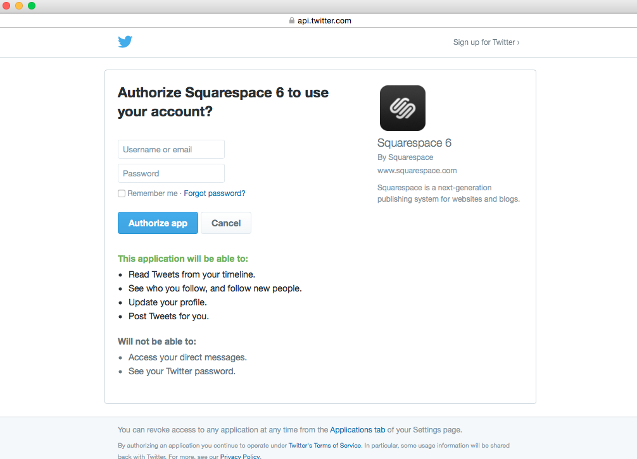Click the Authorize Squarespace 6 heading
The width and height of the screenshot is (637, 459).
(223, 102)
